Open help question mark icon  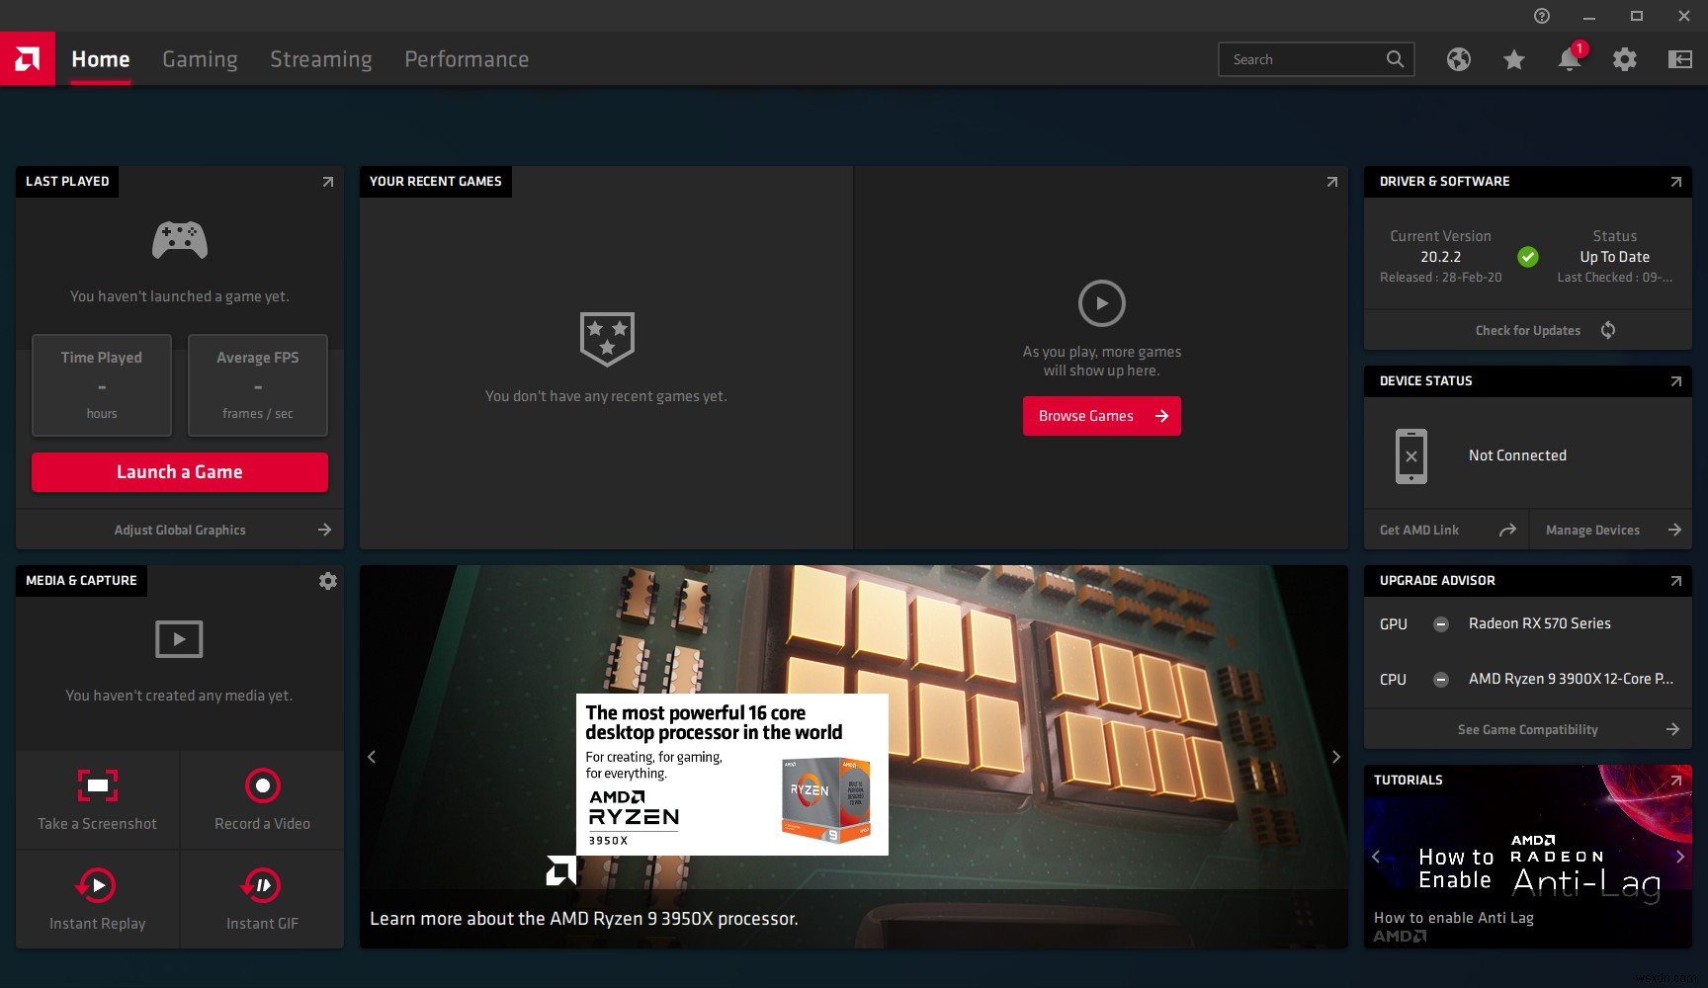pos(1542,16)
